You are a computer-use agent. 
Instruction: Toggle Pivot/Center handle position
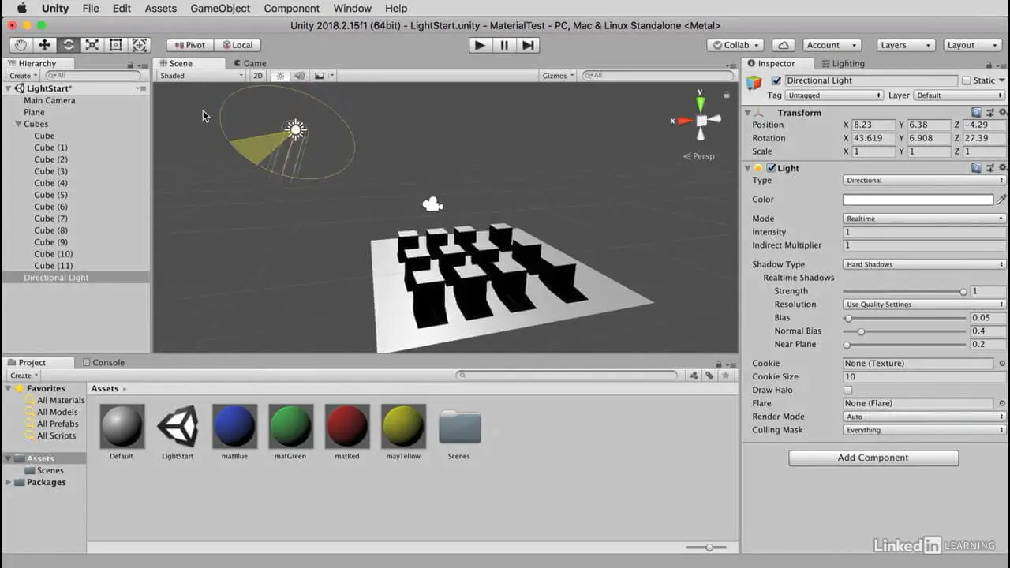[189, 45]
